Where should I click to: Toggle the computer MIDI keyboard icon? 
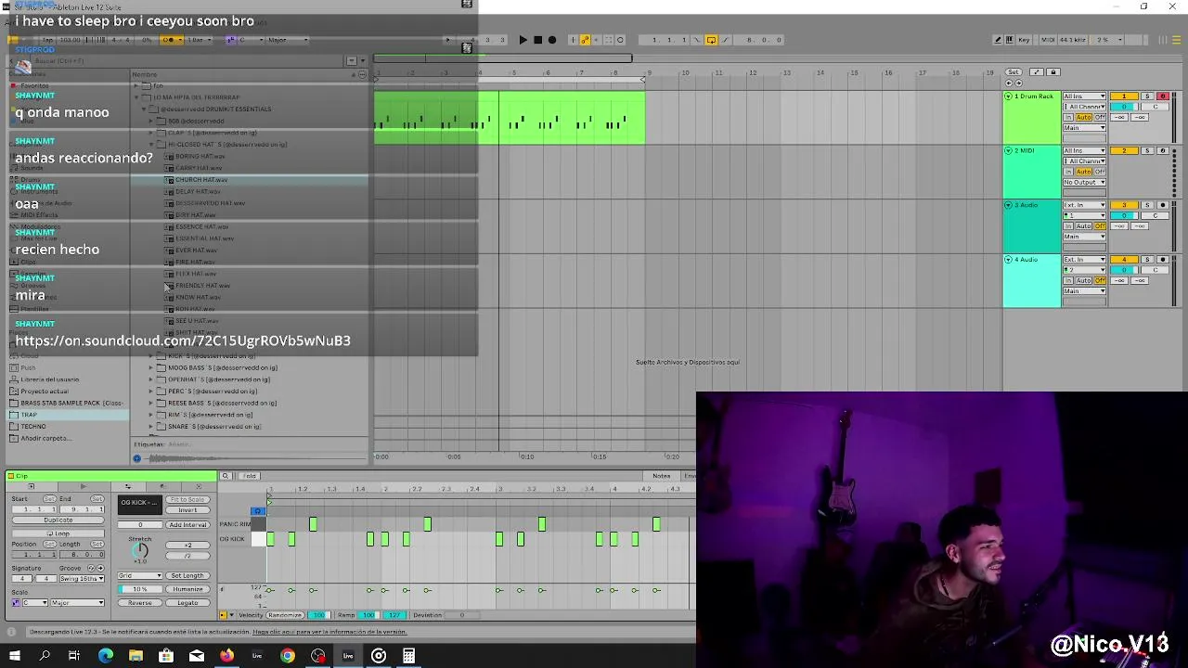[x=1010, y=40]
